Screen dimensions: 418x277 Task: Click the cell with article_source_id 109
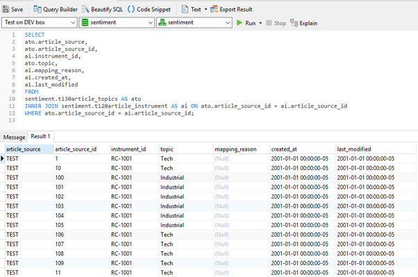[x=82, y=263]
